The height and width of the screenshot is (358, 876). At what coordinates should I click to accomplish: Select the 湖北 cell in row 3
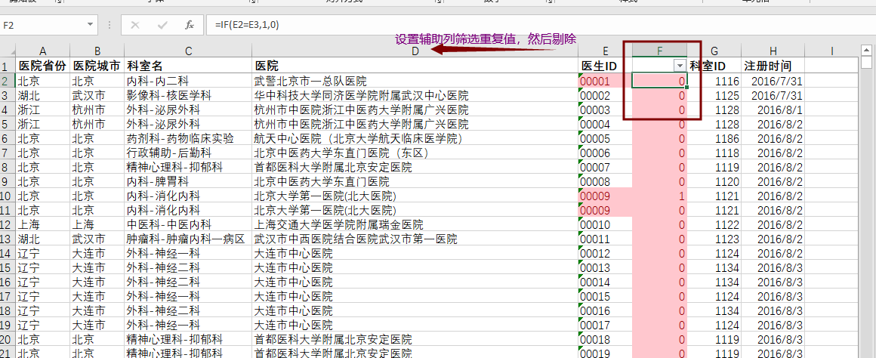click(x=43, y=95)
